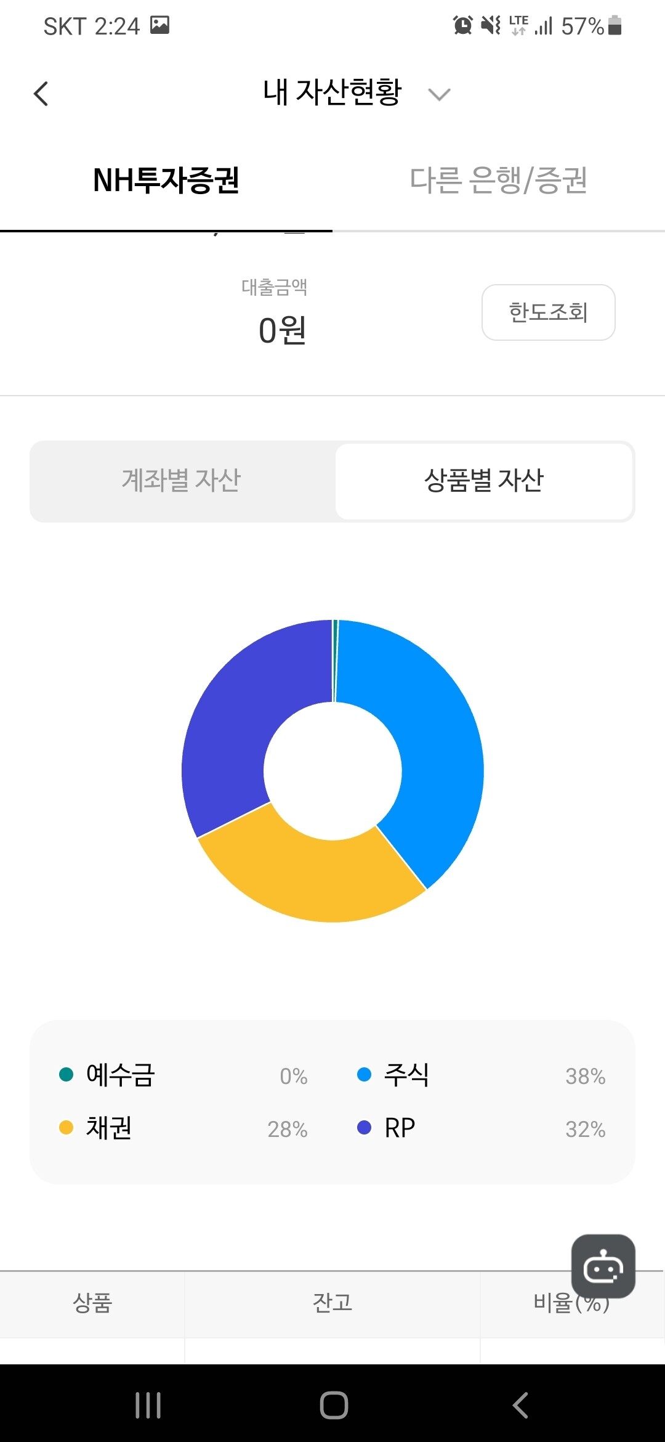Tap the Android navigation back button
This screenshot has width=665, height=1442.
tap(520, 1406)
